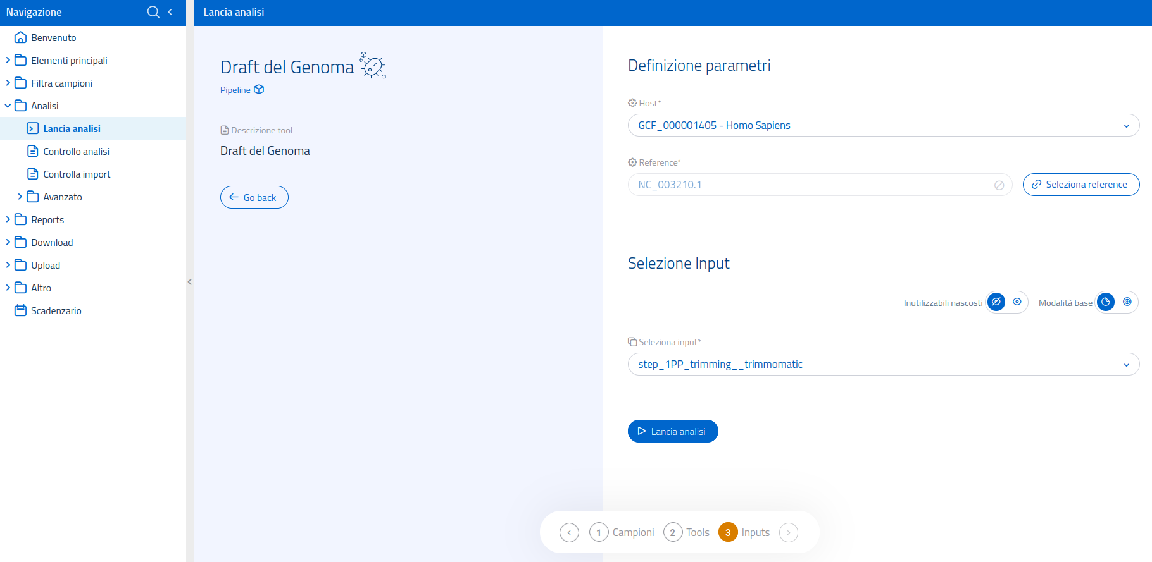The height and width of the screenshot is (562, 1152).
Task: Click the search icon in Navigazione header
Action: [x=153, y=12]
